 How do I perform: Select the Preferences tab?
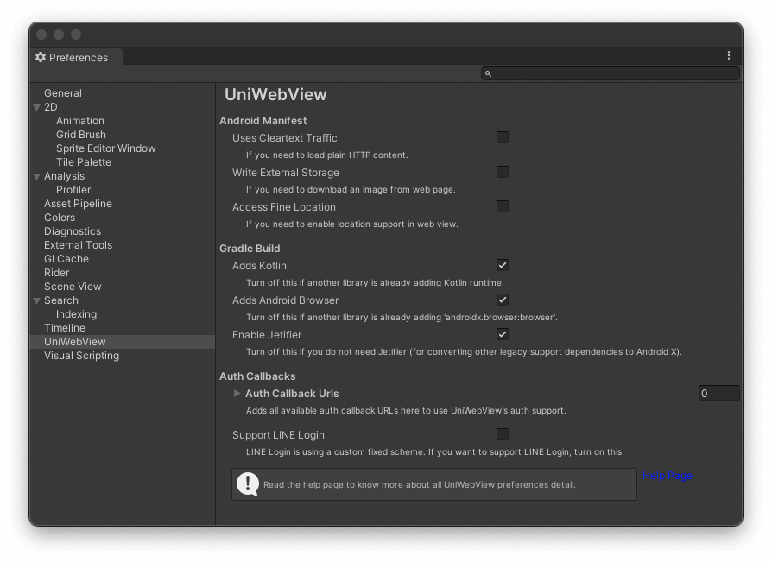pyautogui.click(x=76, y=57)
